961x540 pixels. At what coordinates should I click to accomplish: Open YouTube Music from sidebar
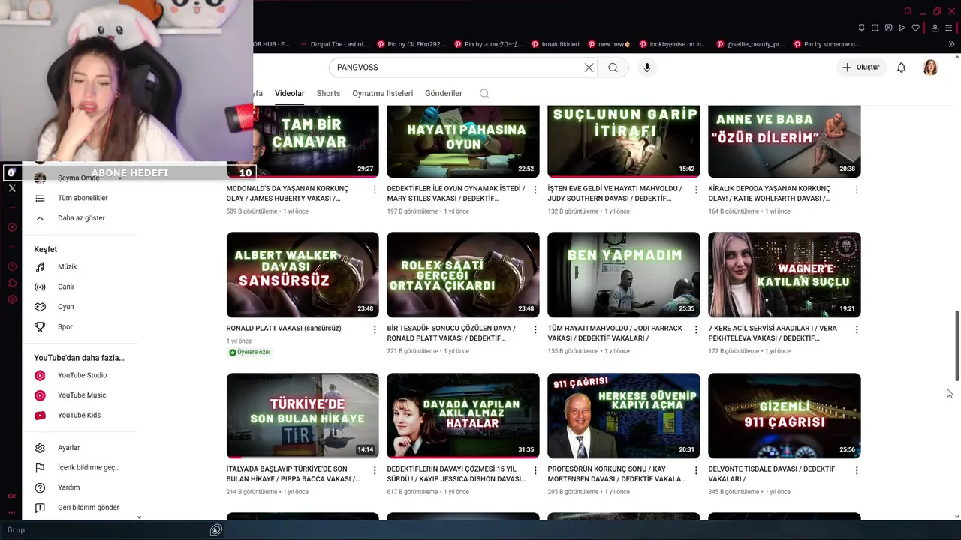[82, 395]
